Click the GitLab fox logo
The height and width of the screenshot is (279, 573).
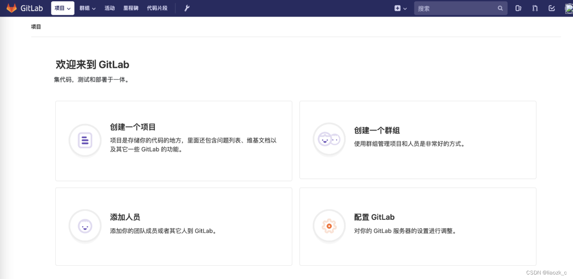point(11,8)
